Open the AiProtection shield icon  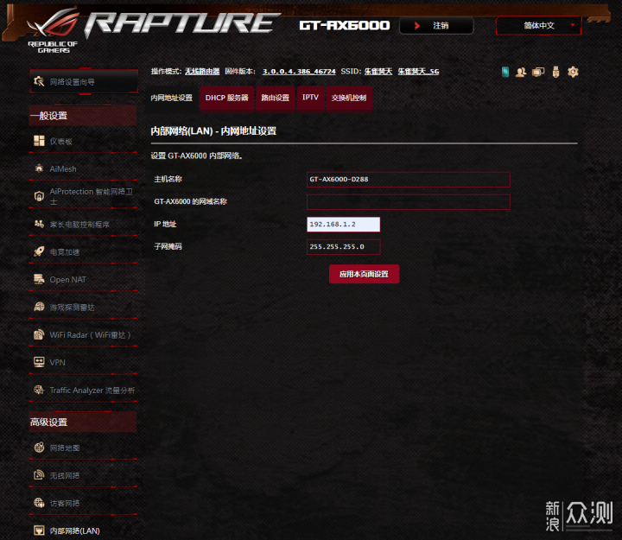[x=39, y=196]
